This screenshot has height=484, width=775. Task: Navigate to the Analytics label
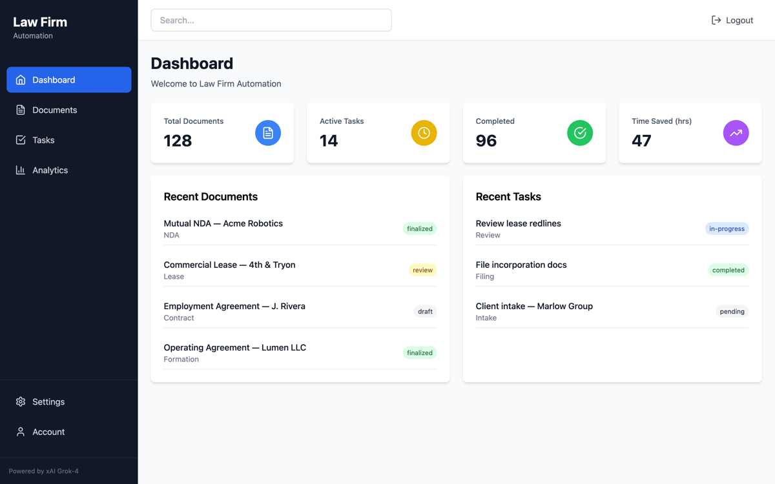click(50, 170)
